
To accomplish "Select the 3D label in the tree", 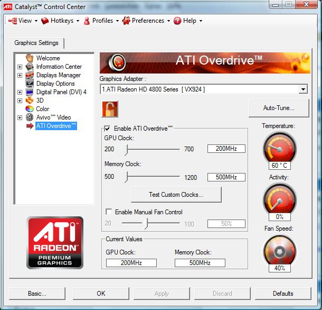I will (40, 101).
